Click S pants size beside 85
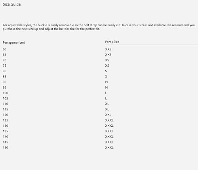The width and height of the screenshot is (198, 170). coord(106,77)
